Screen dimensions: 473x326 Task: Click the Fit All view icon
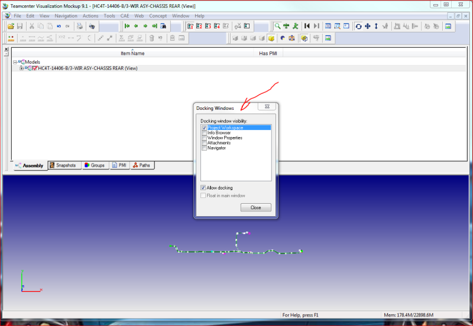[x=328, y=26]
